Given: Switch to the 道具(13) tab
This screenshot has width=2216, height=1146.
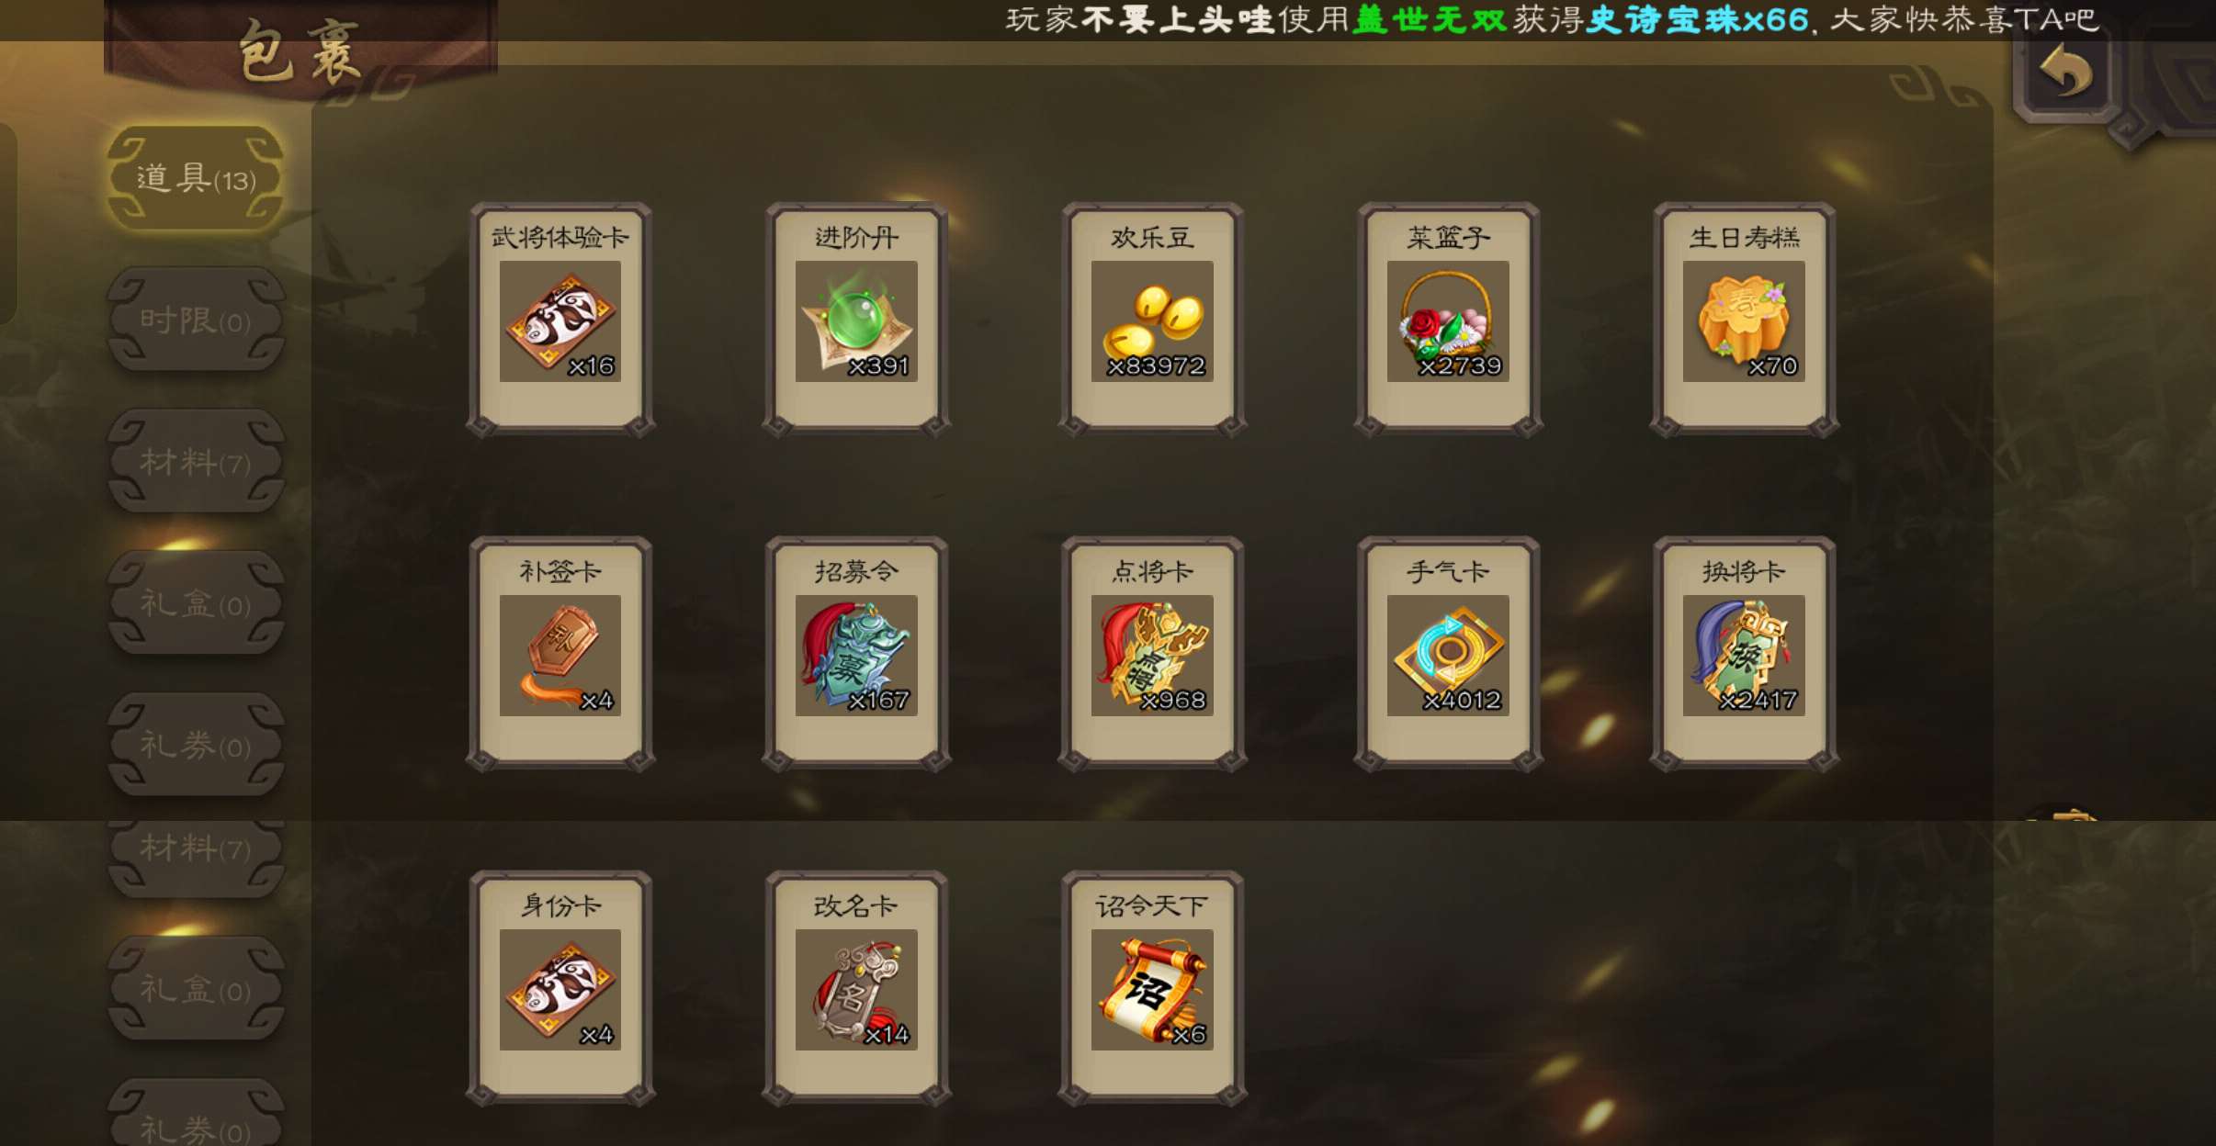Looking at the screenshot, I should [196, 178].
